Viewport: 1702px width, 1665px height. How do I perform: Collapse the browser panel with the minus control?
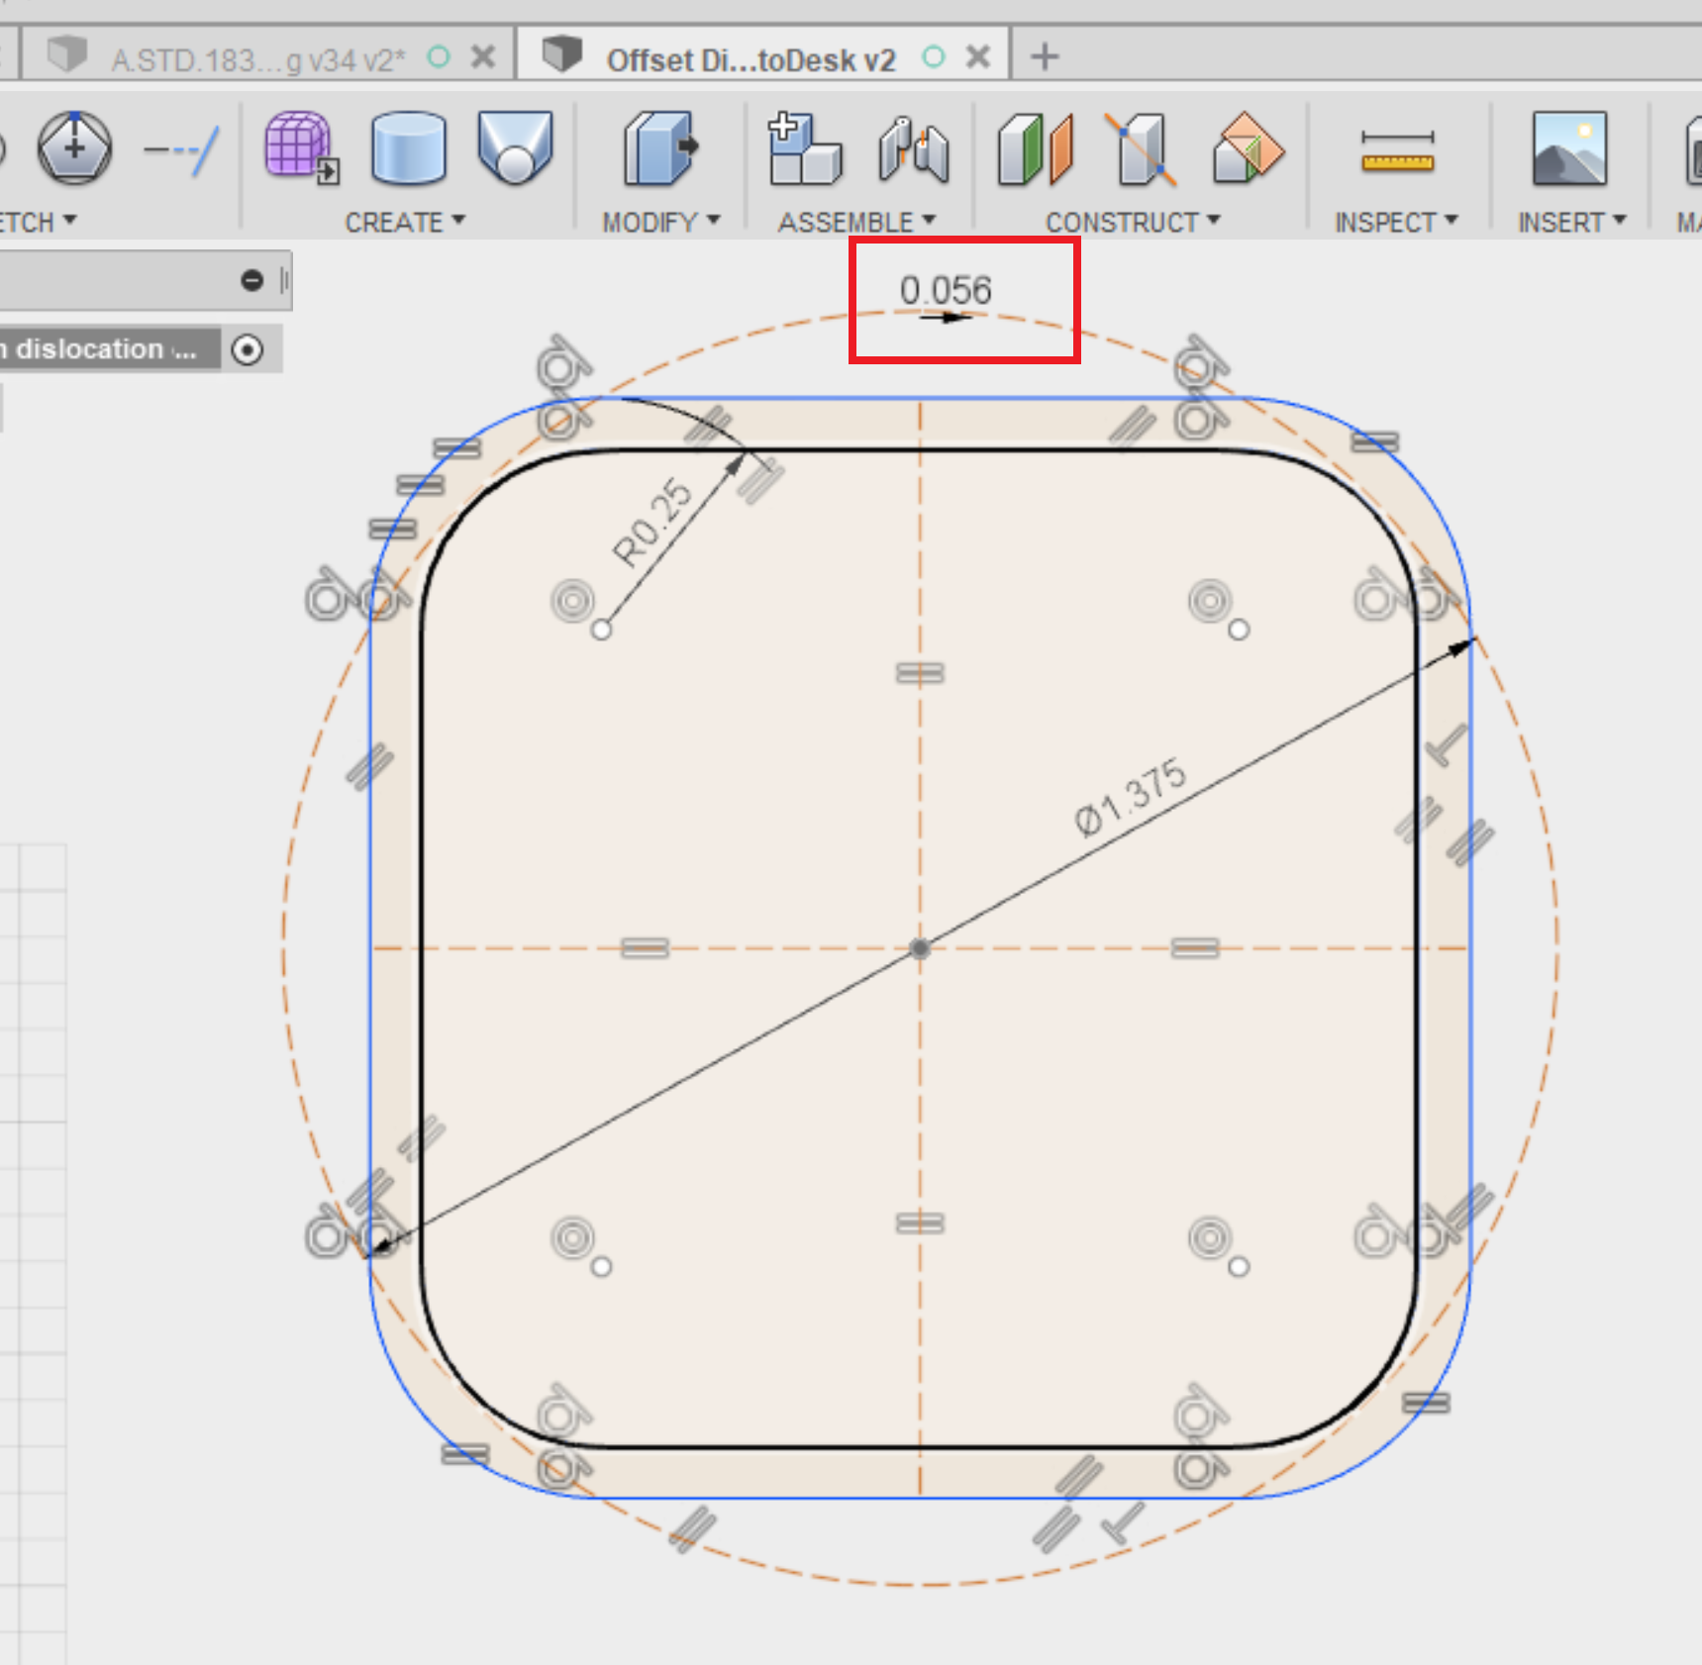pyautogui.click(x=253, y=280)
